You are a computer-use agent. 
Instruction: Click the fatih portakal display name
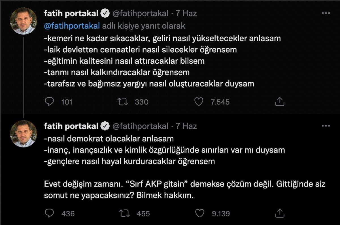[72, 12]
